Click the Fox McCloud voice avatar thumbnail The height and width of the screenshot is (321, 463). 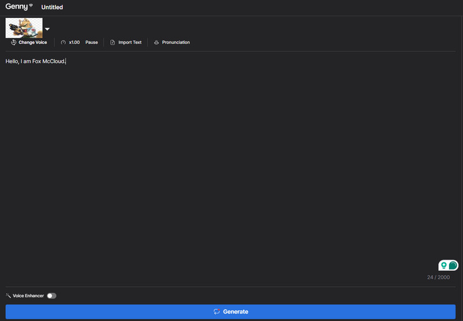(24, 28)
